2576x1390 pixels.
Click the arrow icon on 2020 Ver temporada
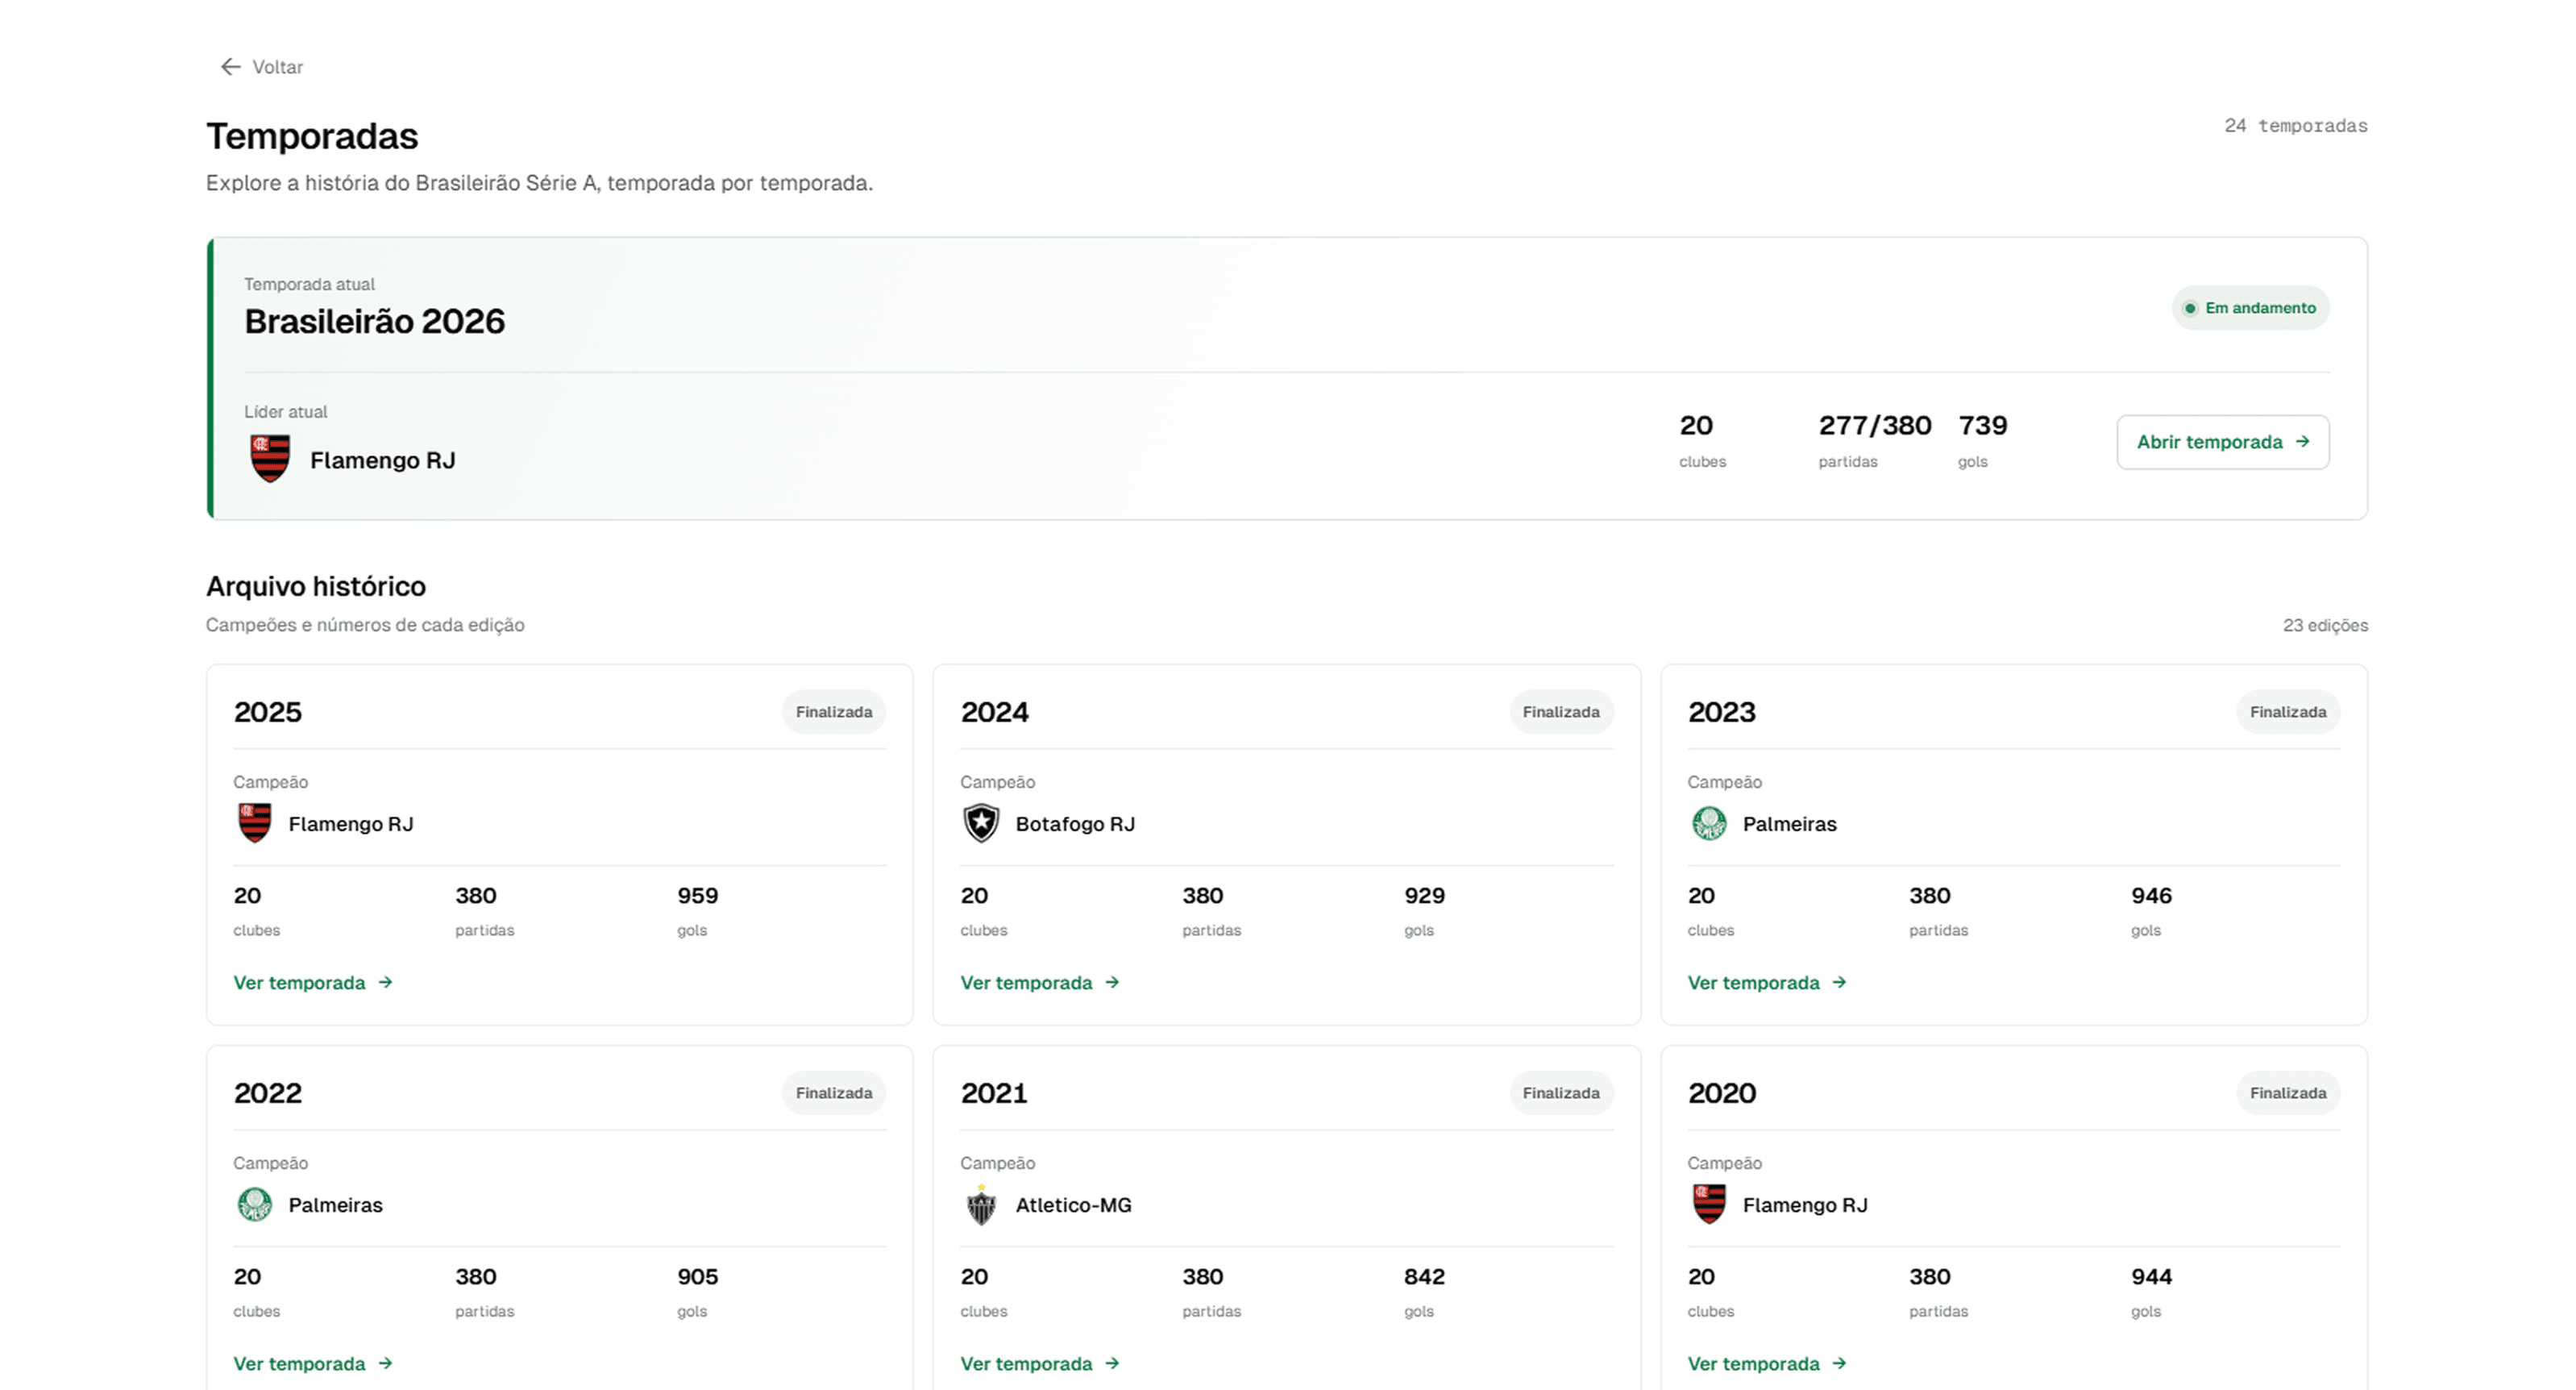pos(1839,1364)
